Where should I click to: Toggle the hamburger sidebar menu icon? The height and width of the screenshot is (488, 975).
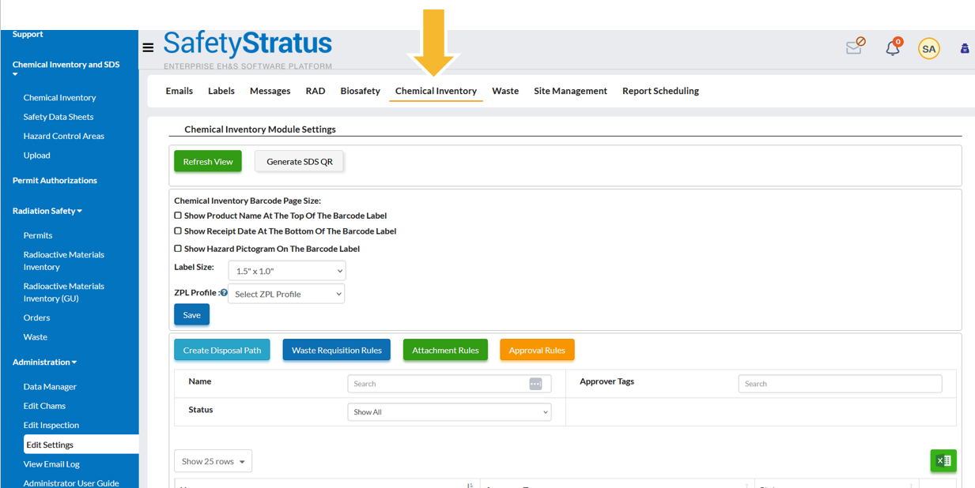pos(148,48)
